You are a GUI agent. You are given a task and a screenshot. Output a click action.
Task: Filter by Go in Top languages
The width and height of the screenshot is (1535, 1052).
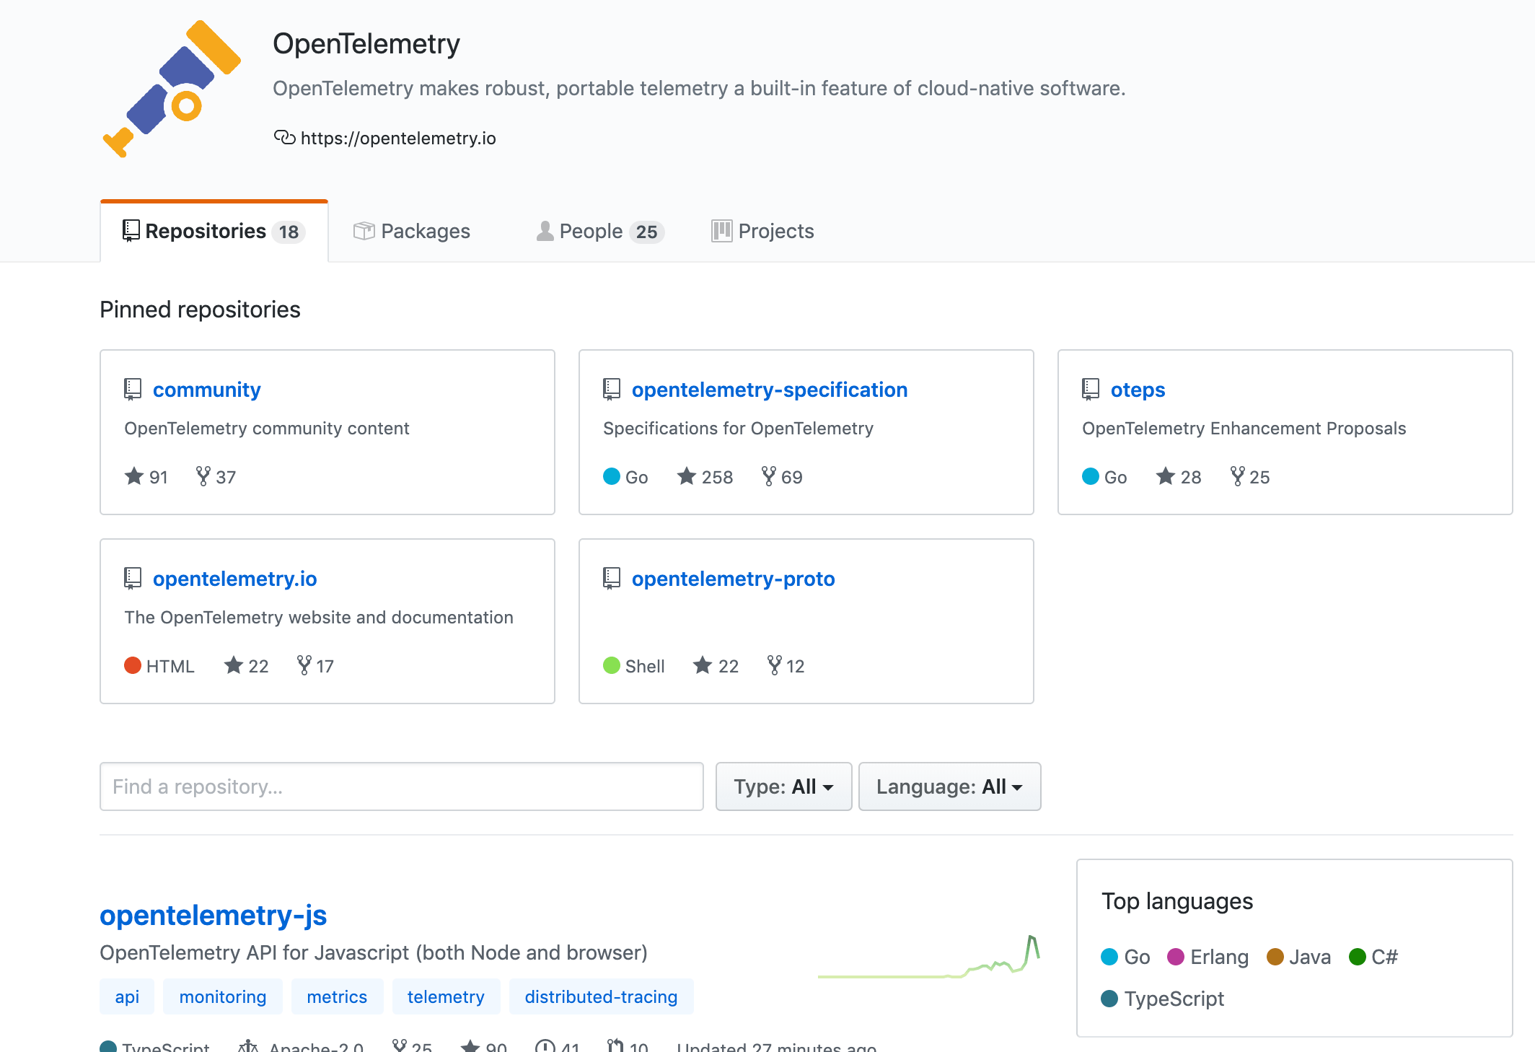coord(1125,957)
